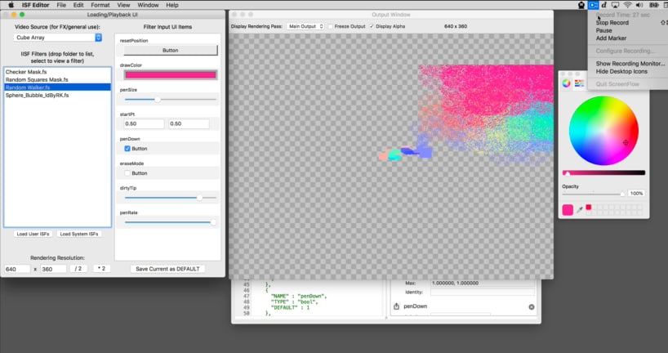Click the Load User ISFs button
Image resolution: width=668 pixels, height=353 pixels.
click(x=33, y=234)
